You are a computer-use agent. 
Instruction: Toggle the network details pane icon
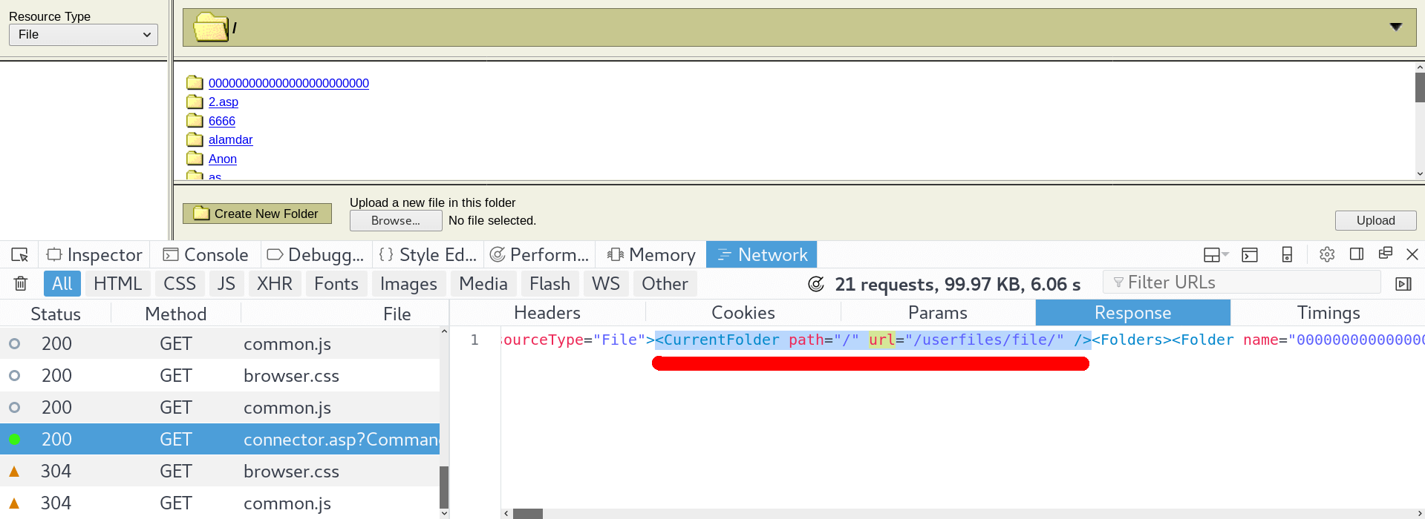pyautogui.click(x=1403, y=284)
